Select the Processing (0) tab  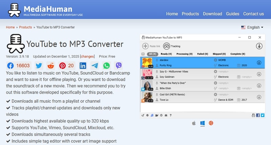click(184, 54)
